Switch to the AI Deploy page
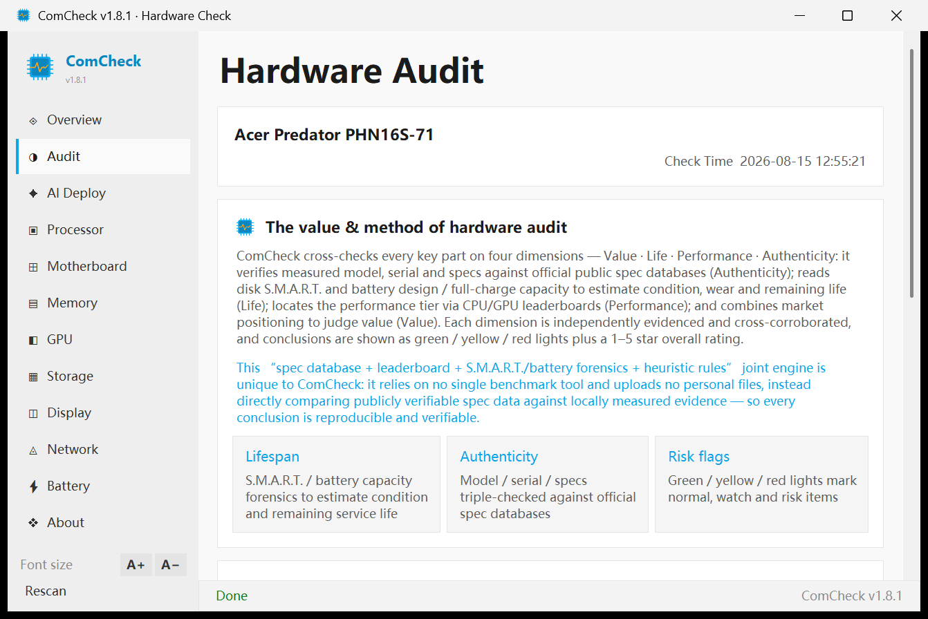The image size is (928, 619). pyautogui.click(x=103, y=193)
